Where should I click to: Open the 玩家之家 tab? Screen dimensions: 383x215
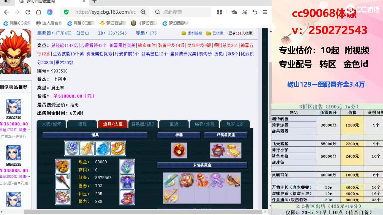(x=235, y=124)
